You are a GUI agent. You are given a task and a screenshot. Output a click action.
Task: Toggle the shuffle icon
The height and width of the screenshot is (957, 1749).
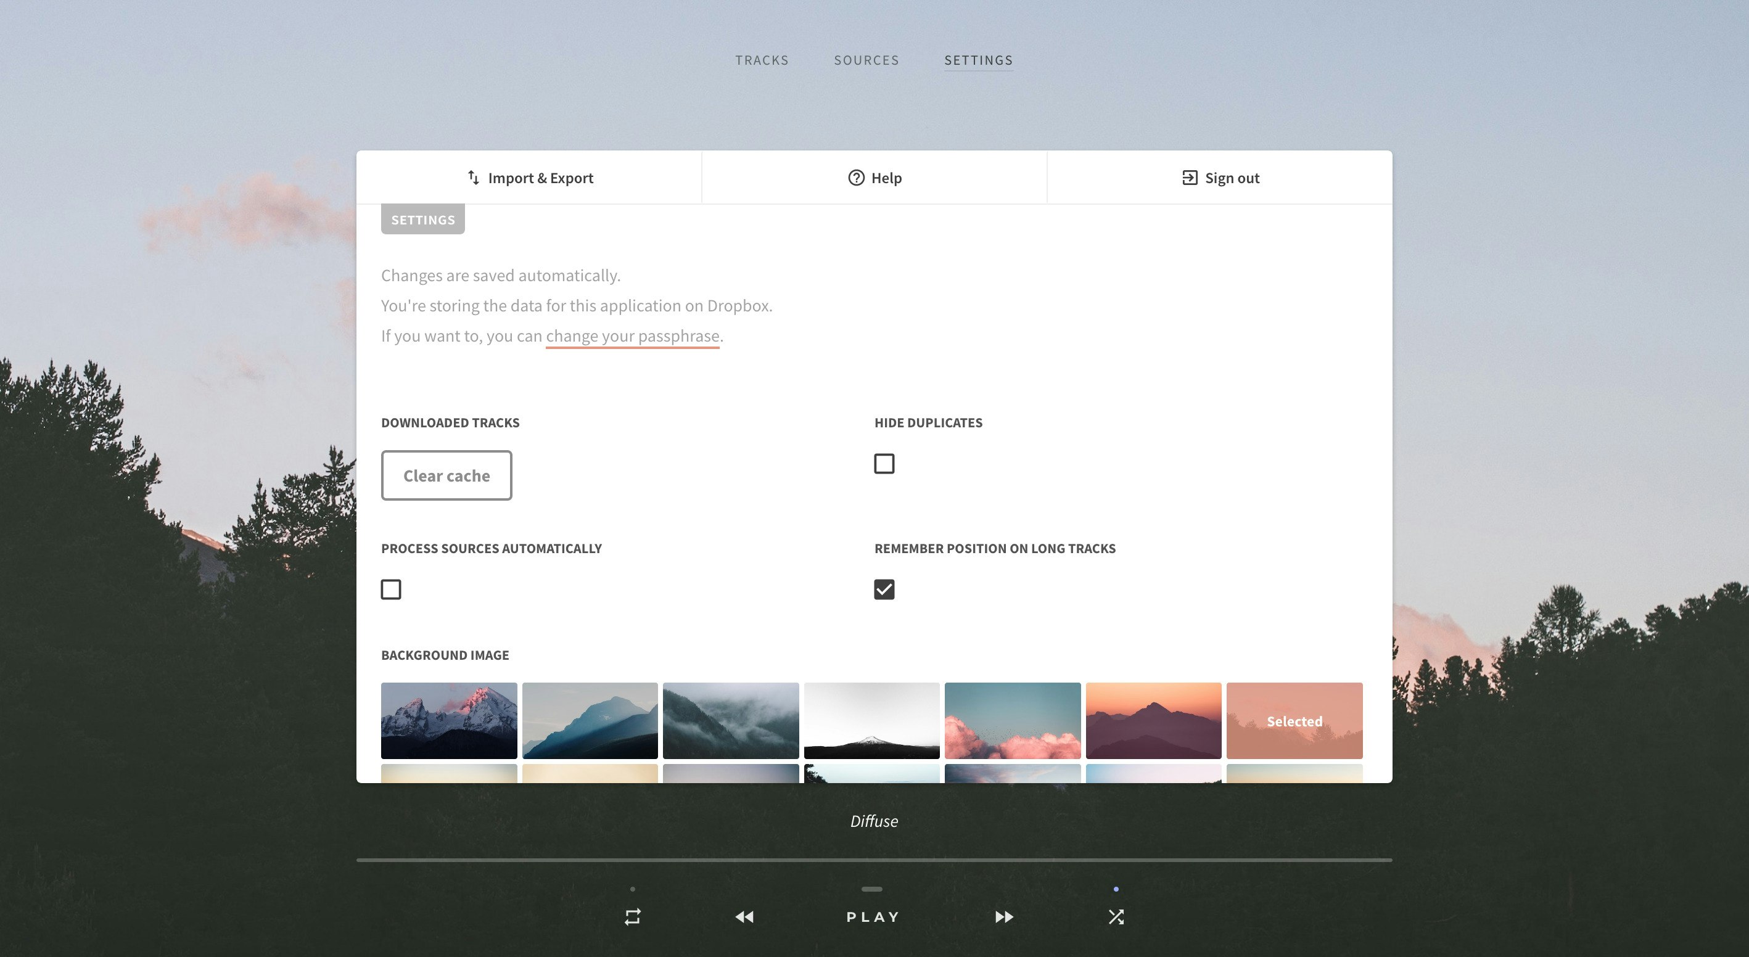[1116, 917]
